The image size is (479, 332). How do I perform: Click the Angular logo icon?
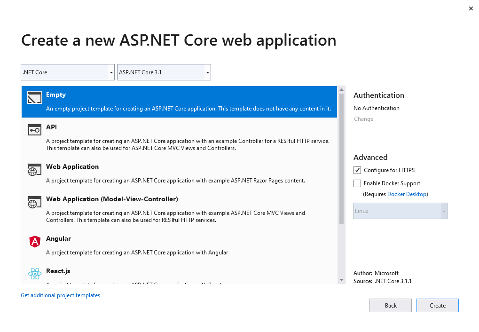coord(35,242)
